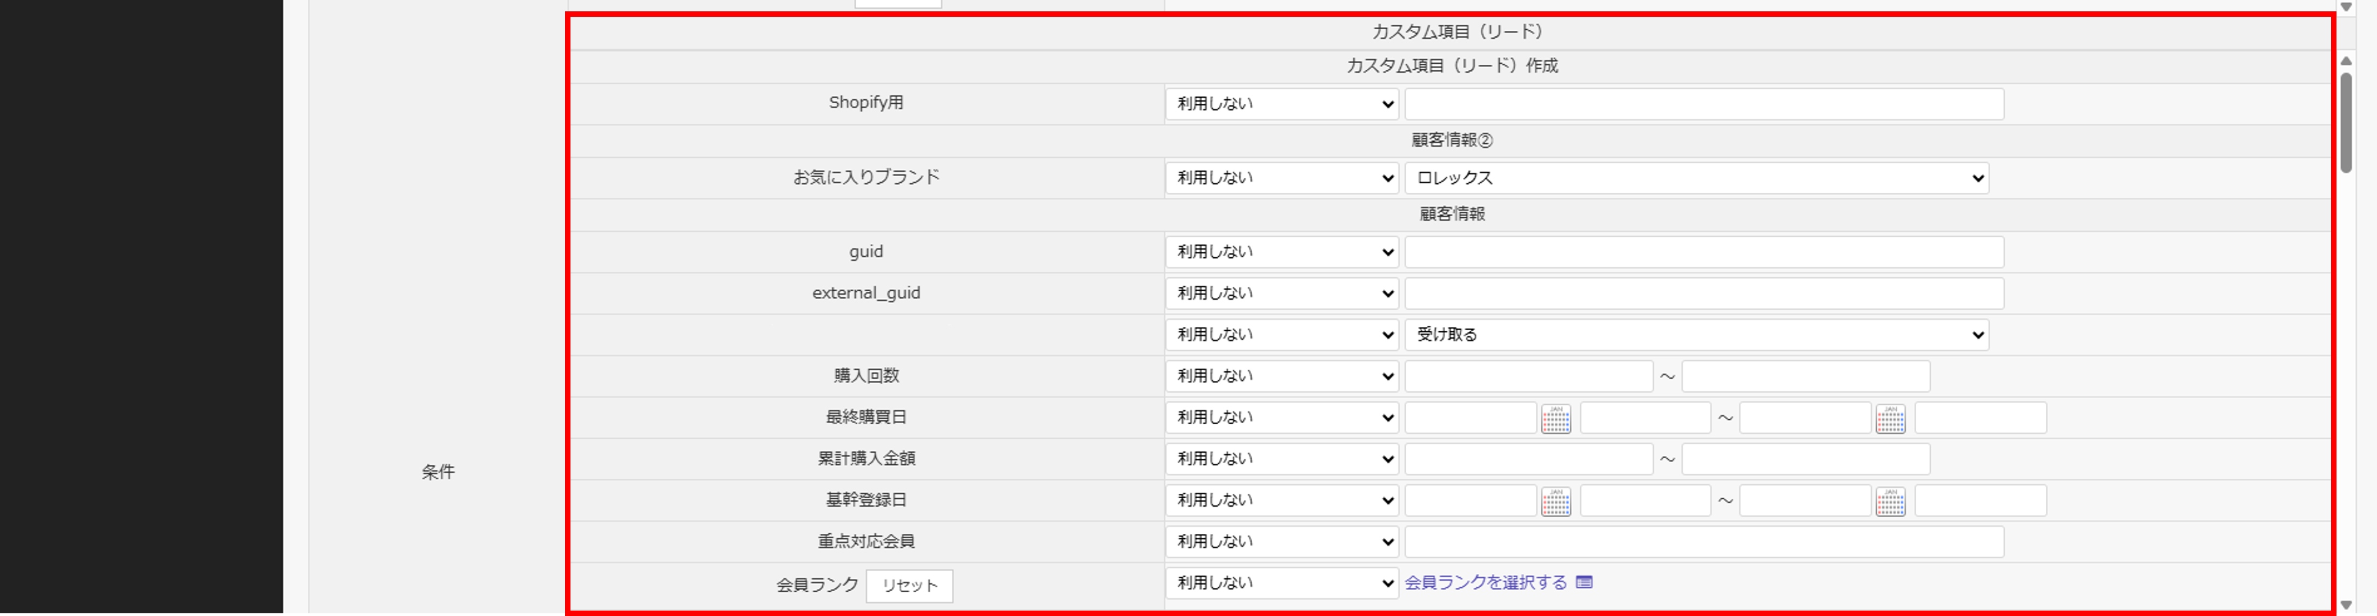Image resolution: width=2377 pixels, height=616 pixels.
Task: Focus guid value input field
Action: point(1703,252)
